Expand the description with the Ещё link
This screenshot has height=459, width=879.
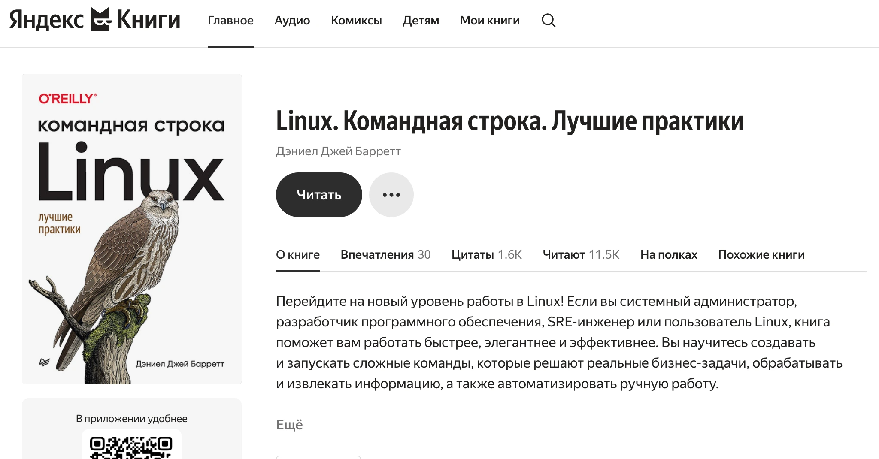[289, 424]
